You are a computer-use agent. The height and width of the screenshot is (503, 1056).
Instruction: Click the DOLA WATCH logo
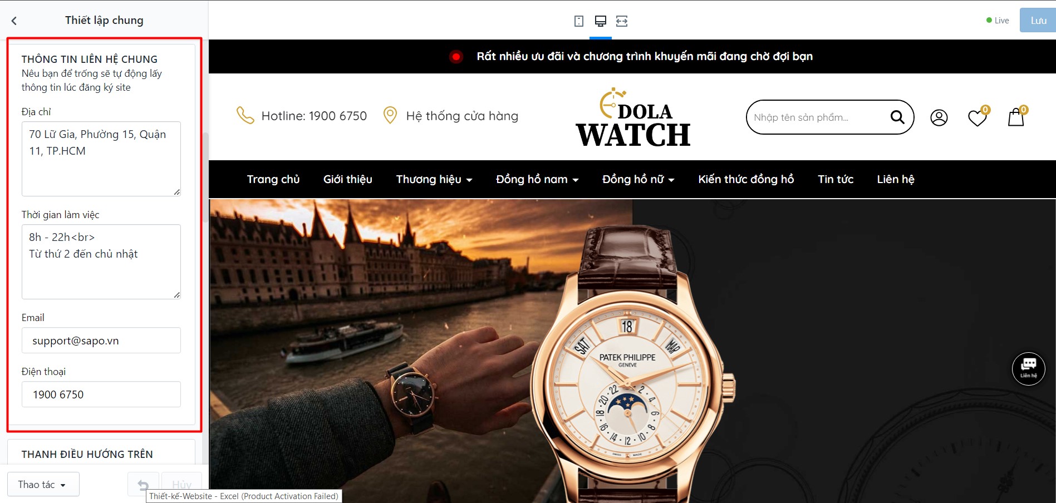click(633, 117)
